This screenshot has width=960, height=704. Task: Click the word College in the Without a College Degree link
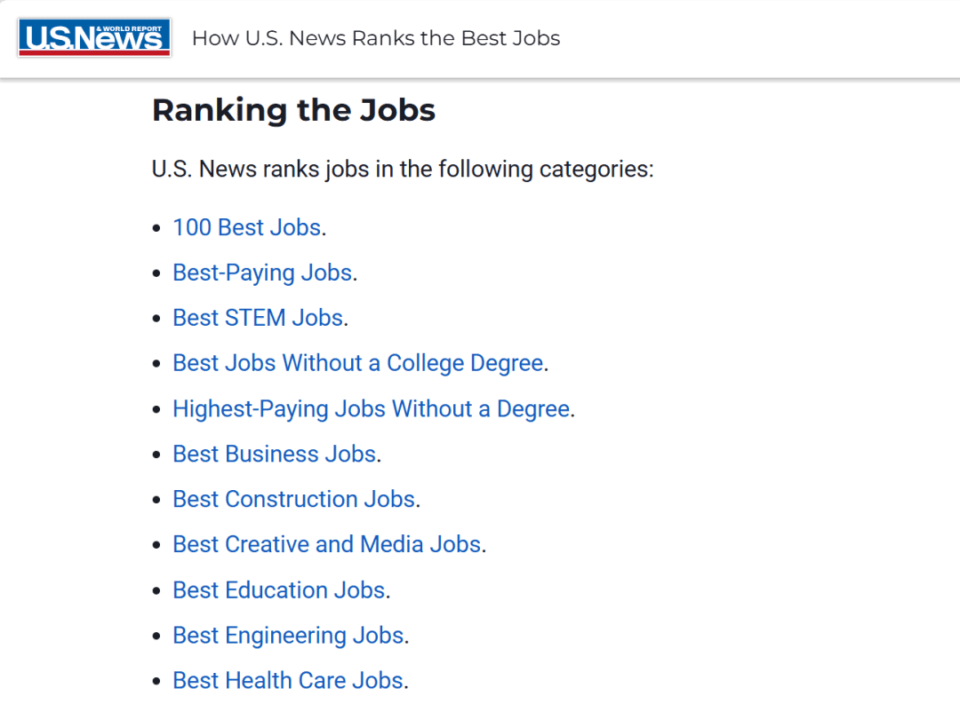click(426, 363)
